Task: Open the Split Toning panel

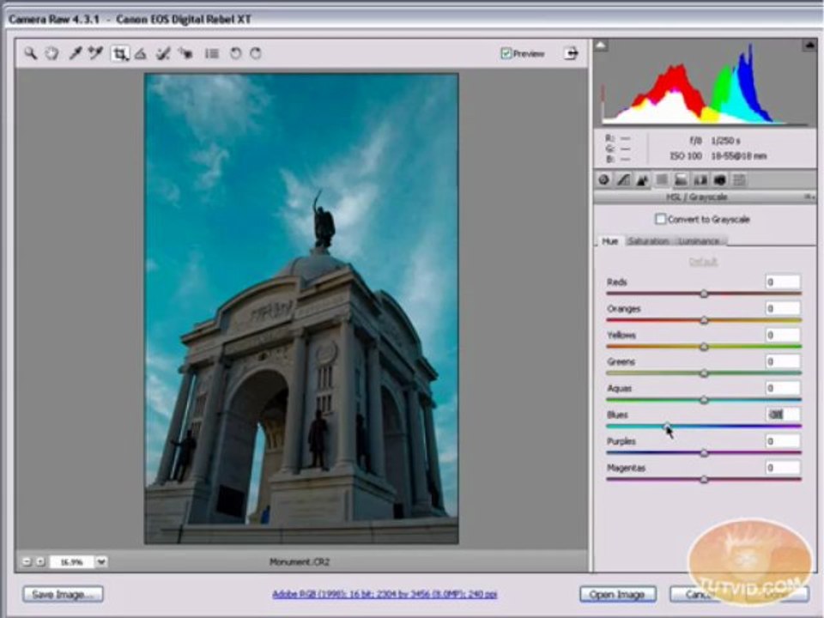Action: pos(681,180)
